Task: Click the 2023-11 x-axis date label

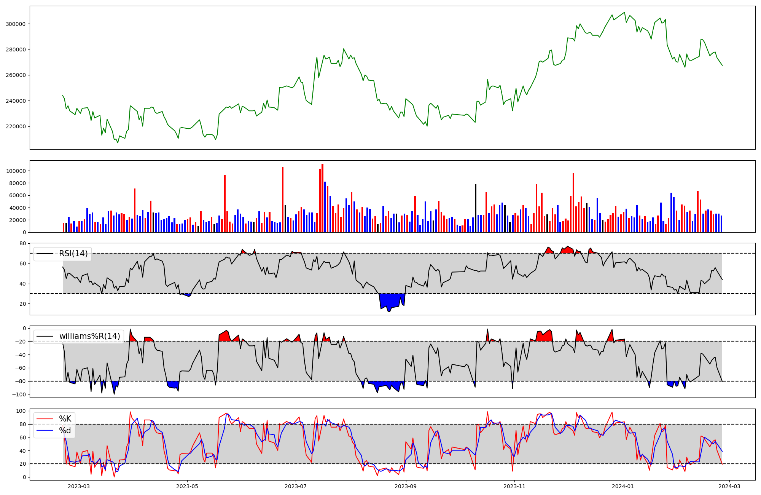Action: [514, 486]
